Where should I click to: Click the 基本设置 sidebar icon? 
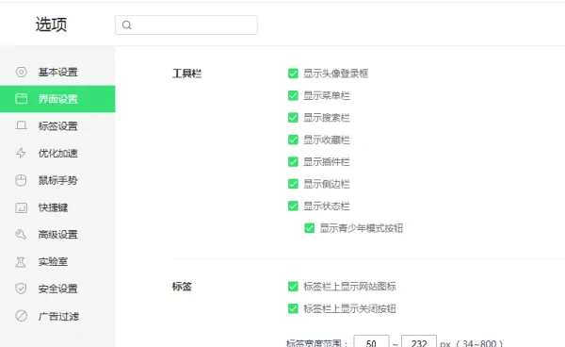(x=21, y=72)
